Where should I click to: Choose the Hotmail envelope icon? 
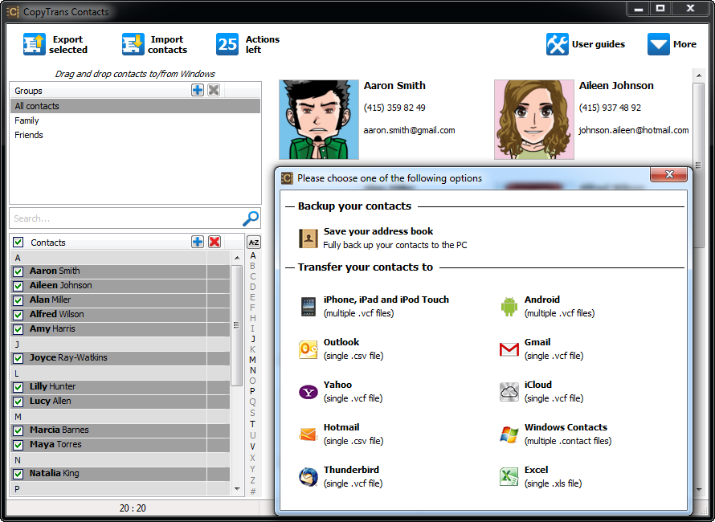[x=308, y=434]
